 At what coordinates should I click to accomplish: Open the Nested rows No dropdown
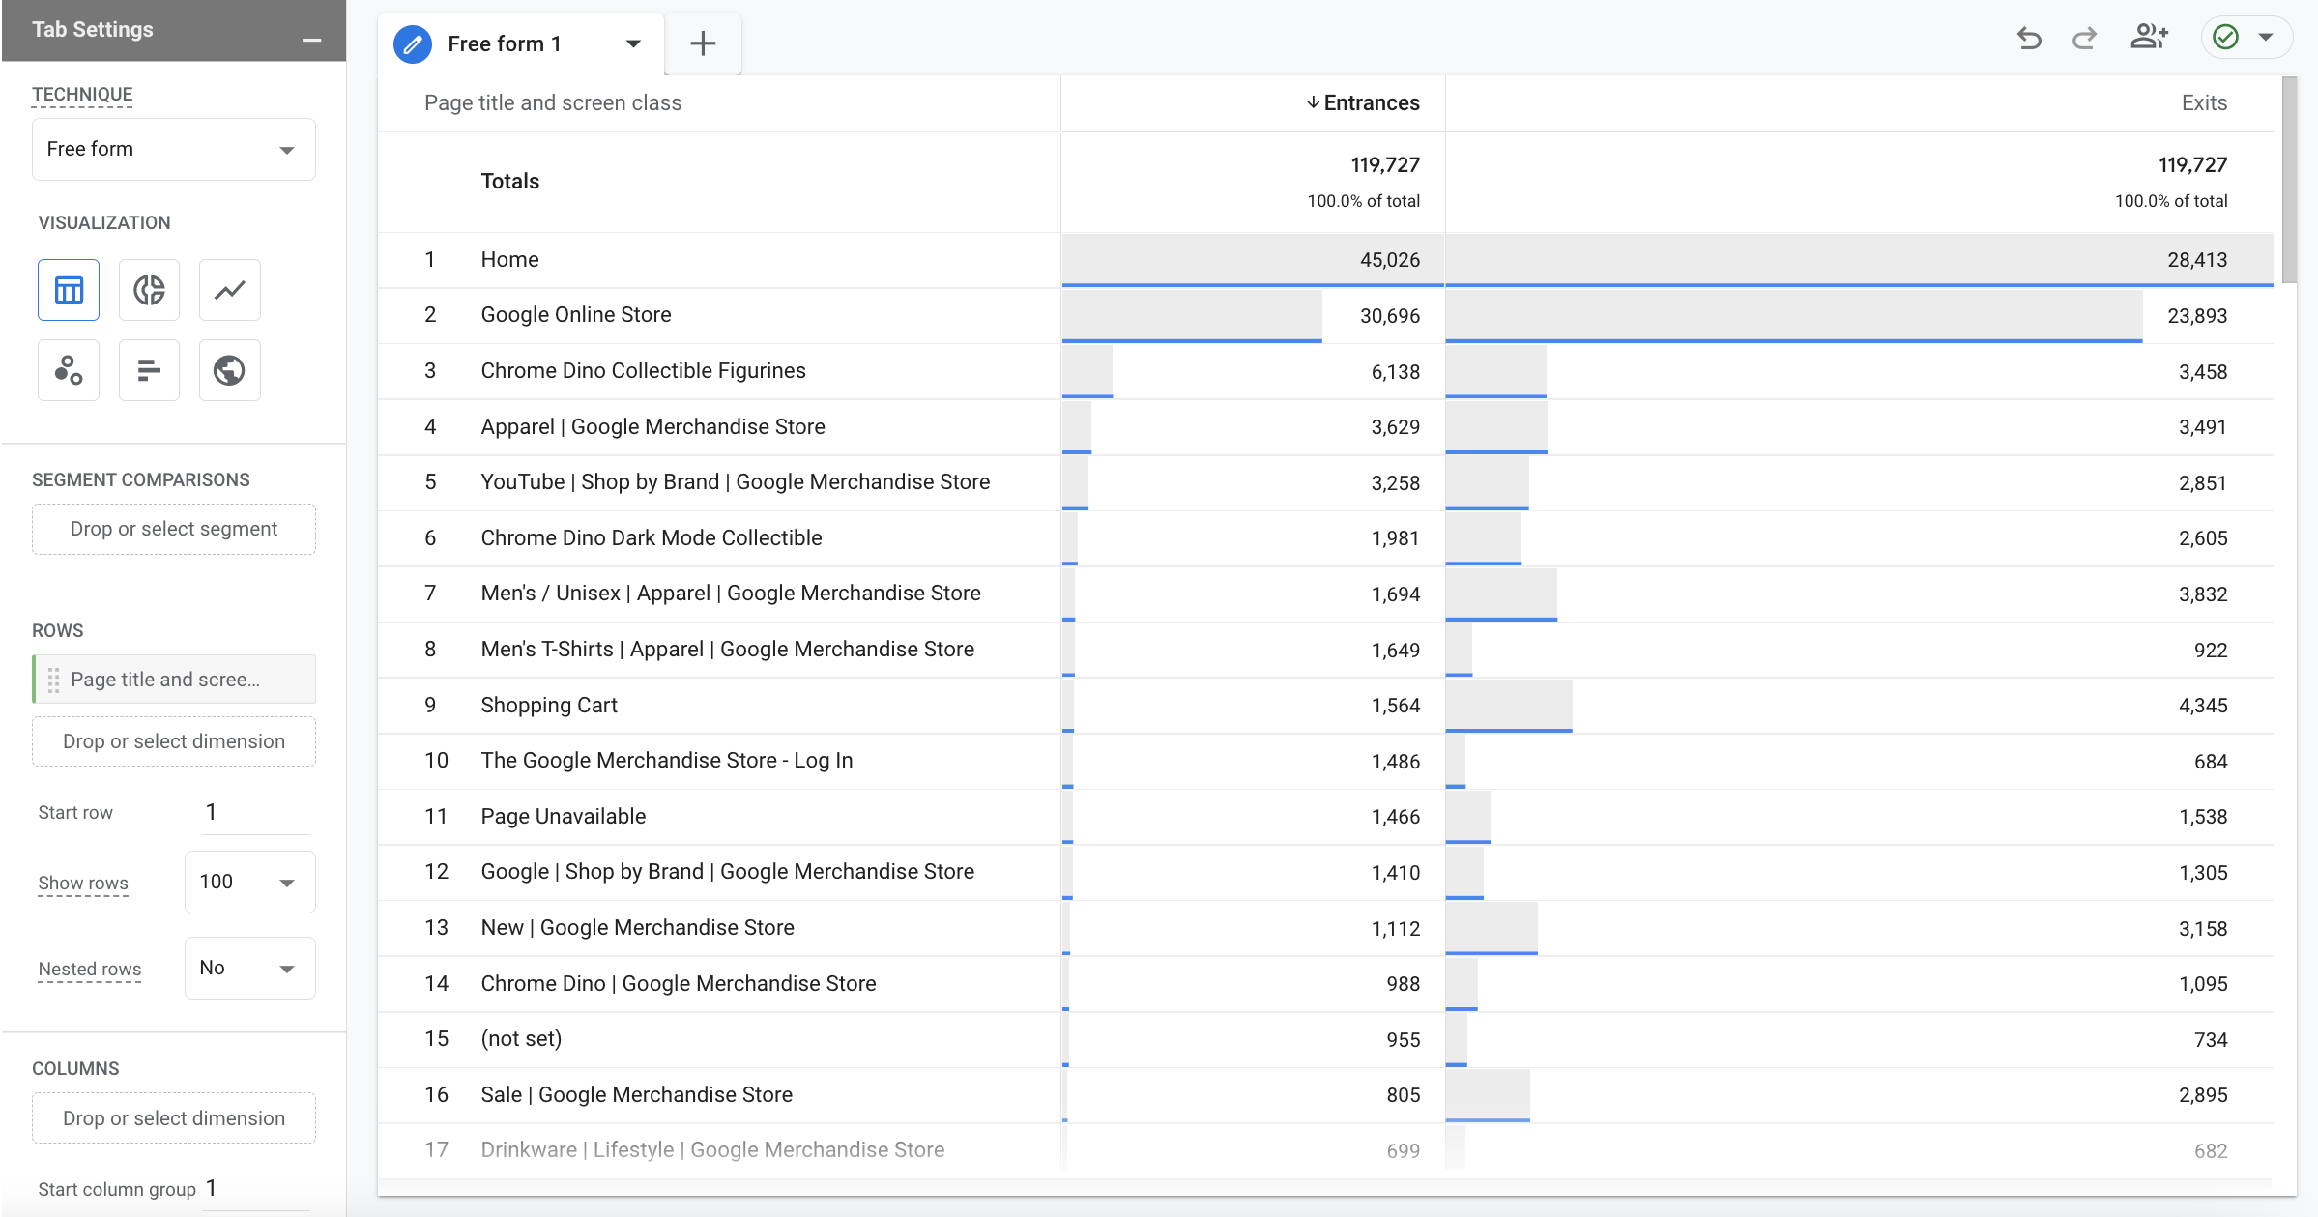[249, 968]
